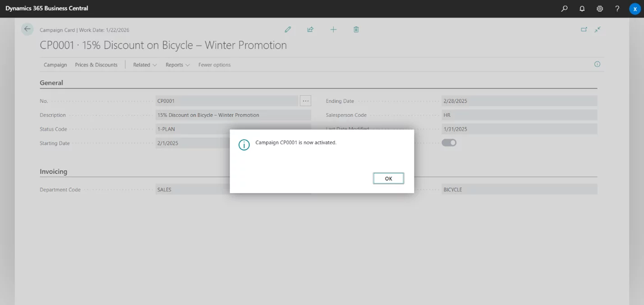
Task: Expand the Related dropdown menu
Action: (145, 65)
